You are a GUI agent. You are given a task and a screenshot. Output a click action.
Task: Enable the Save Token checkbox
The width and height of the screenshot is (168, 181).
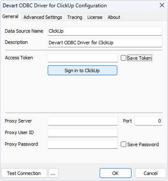[123, 58]
